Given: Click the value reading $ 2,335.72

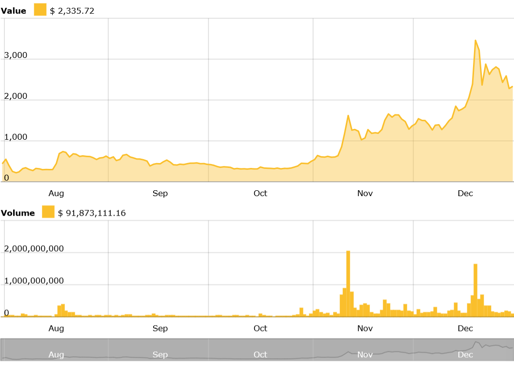Looking at the screenshot, I should (x=72, y=11).
